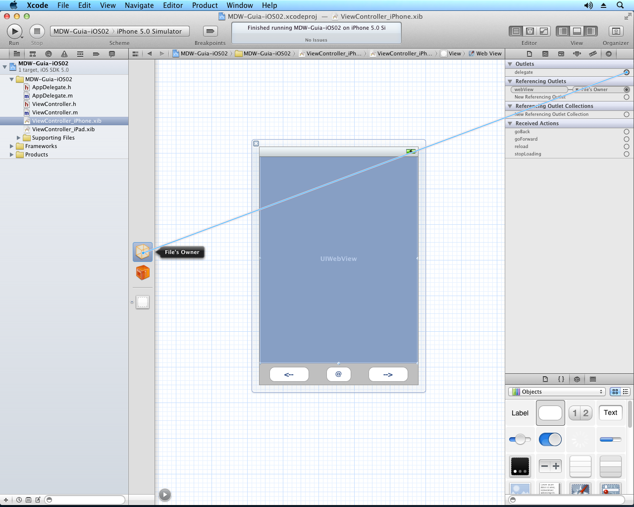The height and width of the screenshot is (507, 634).
Task: Click the Stop button in toolbar
Action: pos(37,31)
